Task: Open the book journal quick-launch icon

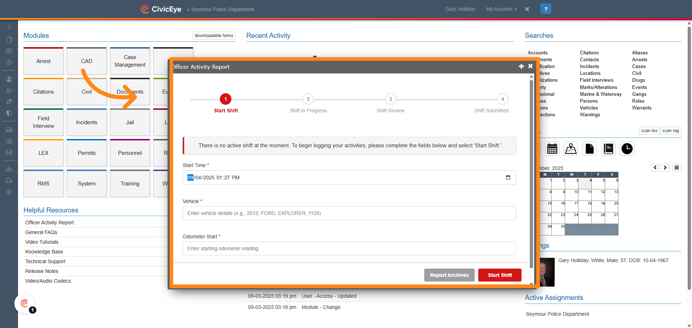Action: [x=608, y=149]
